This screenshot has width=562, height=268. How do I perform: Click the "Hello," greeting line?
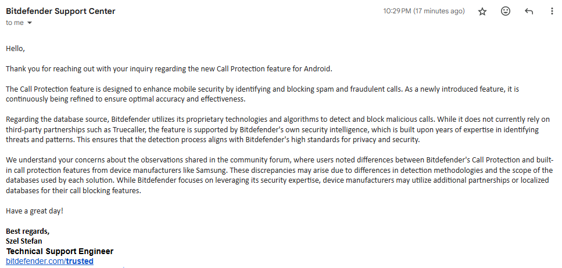16,49
